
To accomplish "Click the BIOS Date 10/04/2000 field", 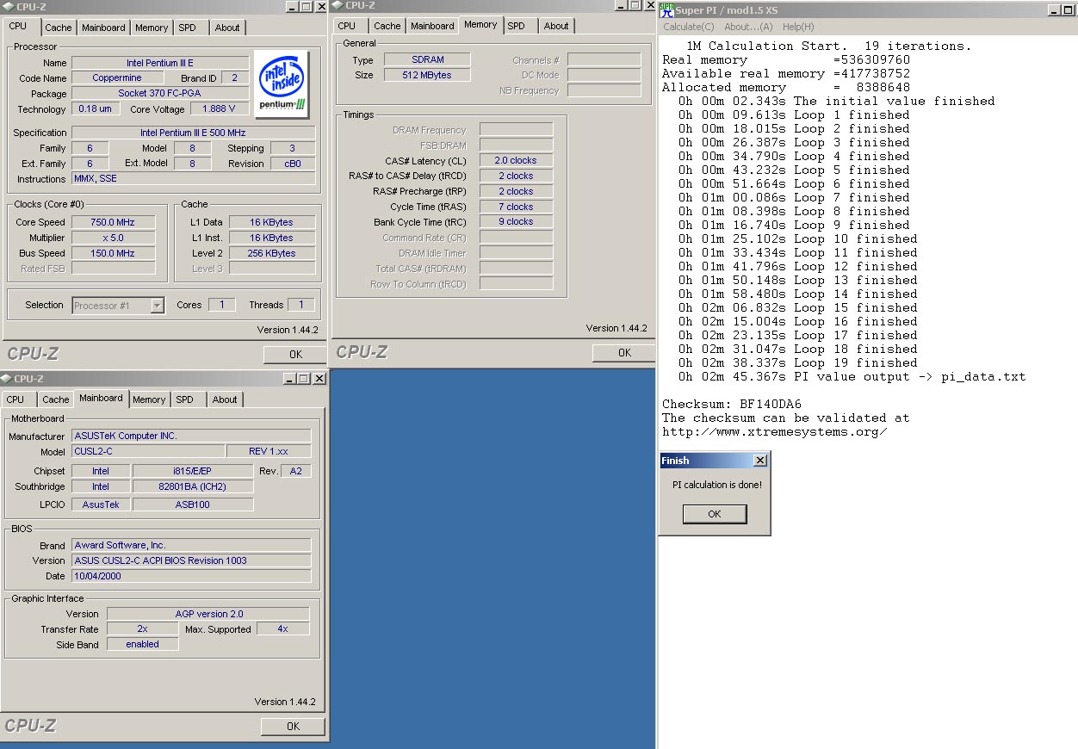I will tap(191, 576).
